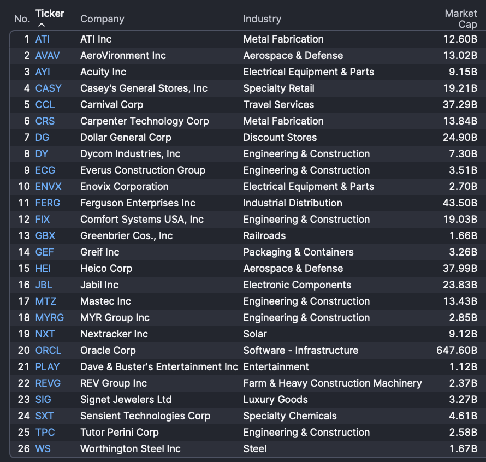The width and height of the screenshot is (486, 462).
Task: Select the company name Dave & Buster's Entertainment Inc
Action: click(159, 367)
